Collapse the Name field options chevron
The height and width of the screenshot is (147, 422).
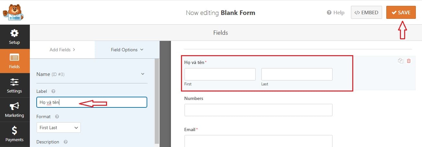(143, 74)
